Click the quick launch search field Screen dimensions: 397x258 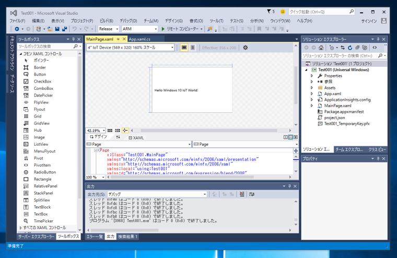coord(322,11)
